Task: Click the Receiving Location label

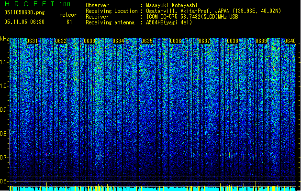Action: (111, 11)
